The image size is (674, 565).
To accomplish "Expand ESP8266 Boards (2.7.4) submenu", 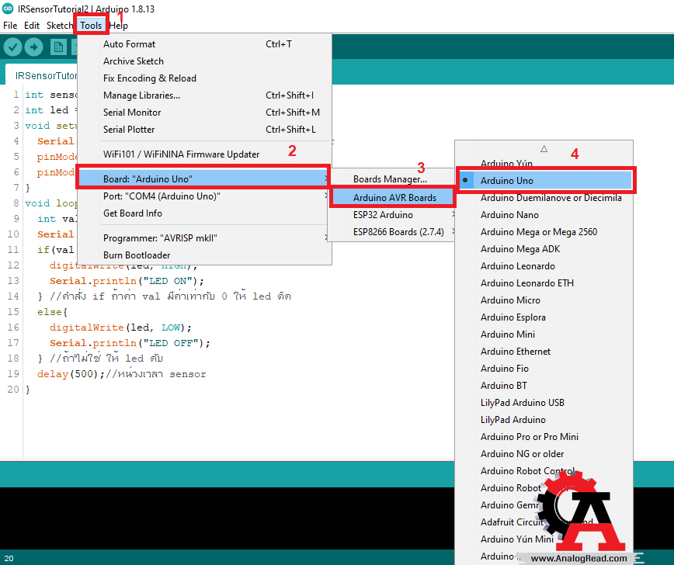I will [x=391, y=232].
